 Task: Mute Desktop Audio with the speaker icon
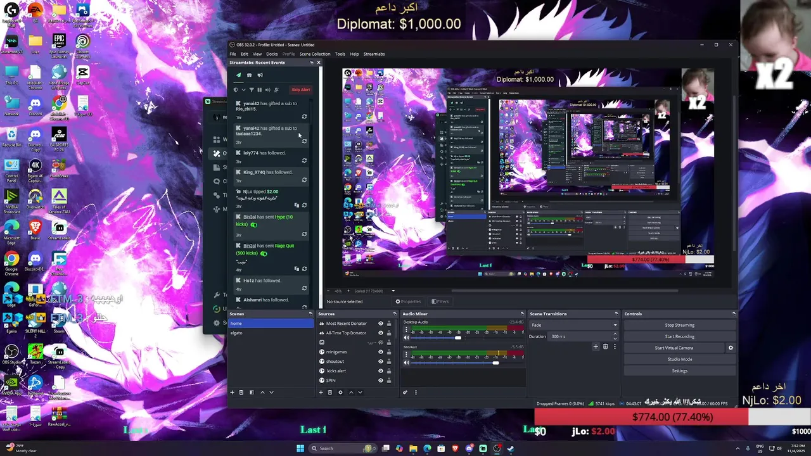click(x=406, y=338)
